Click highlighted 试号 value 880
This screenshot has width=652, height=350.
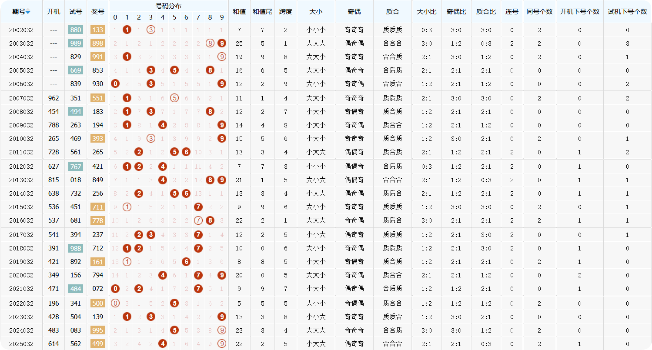76,30
